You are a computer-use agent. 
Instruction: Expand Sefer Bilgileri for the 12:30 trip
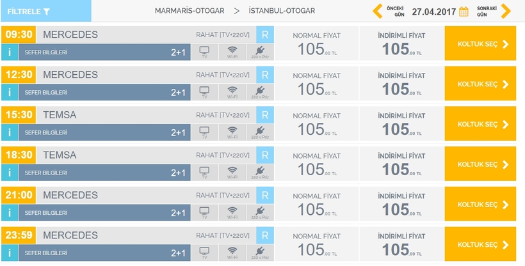[104, 92]
